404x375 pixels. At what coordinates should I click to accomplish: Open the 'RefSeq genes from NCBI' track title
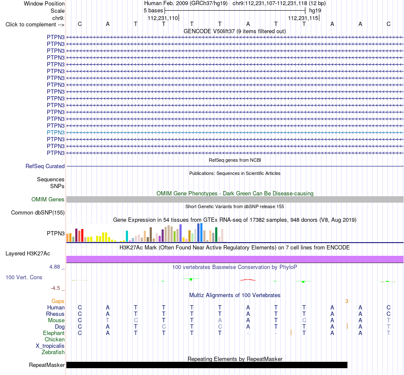coord(235,160)
